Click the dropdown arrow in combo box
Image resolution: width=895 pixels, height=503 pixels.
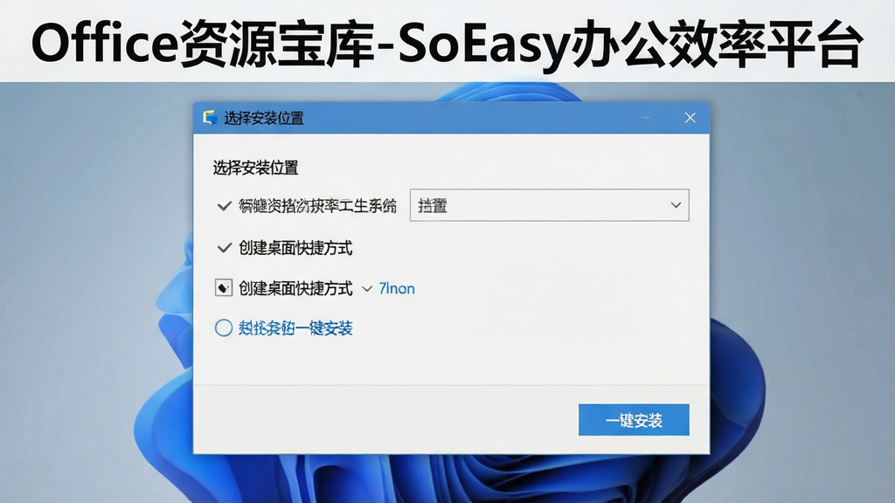(x=676, y=205)
